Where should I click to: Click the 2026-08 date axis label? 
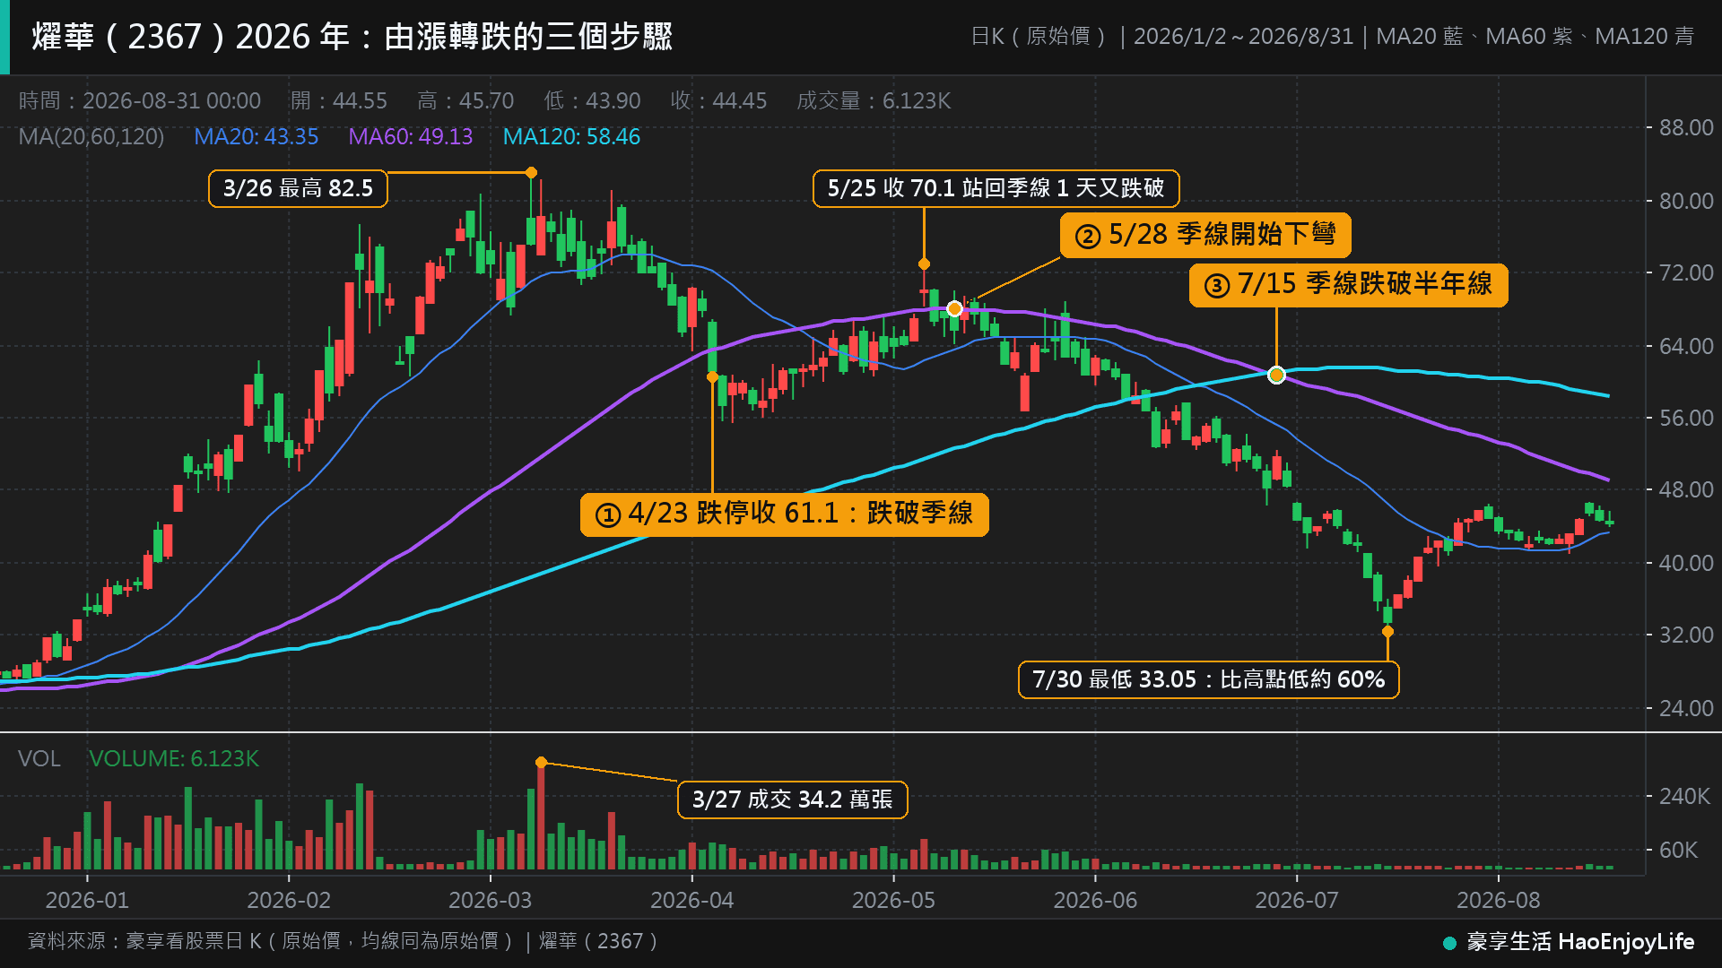pyautogui.click(x=1498, y=900)
